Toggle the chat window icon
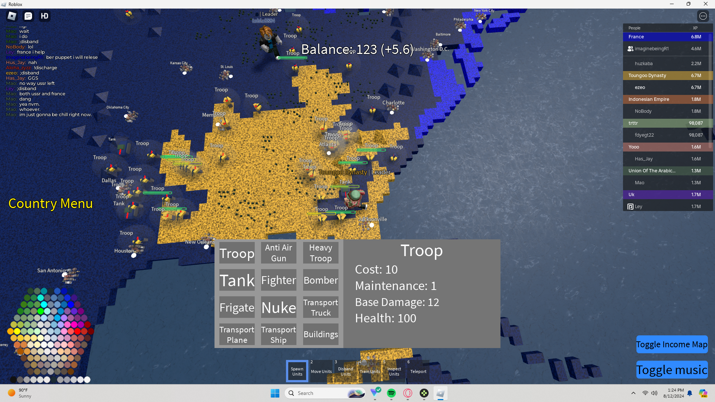715x402 pixels. click(28, 16)
